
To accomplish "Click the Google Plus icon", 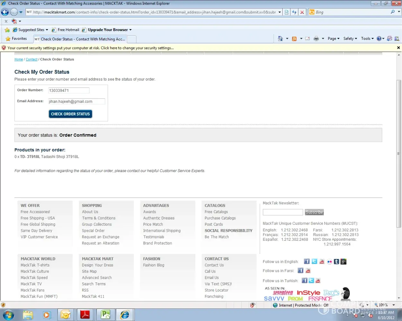I will tap(343, 262).
